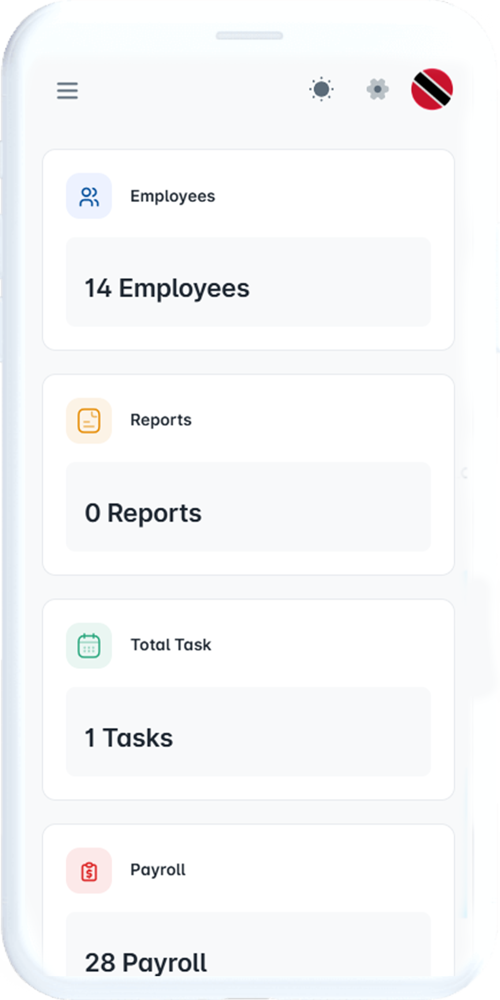Screen dimensions: 500x1000
Task: Select the Total Task heading label
Action: pos(171,645)
